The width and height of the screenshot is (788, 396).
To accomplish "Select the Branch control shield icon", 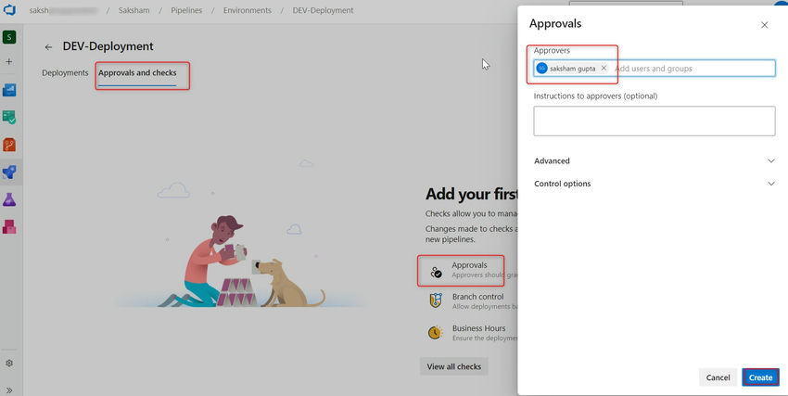I will [436, 300].
